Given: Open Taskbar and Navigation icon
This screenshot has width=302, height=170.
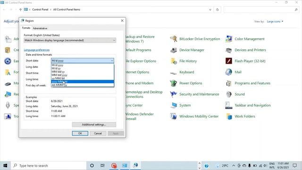Looking at the screenshot, I should coord(229,105).
